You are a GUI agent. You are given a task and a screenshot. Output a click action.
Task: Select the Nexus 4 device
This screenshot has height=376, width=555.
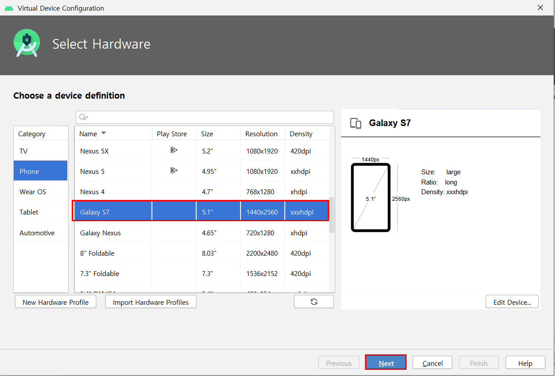[x=202, y=192]
